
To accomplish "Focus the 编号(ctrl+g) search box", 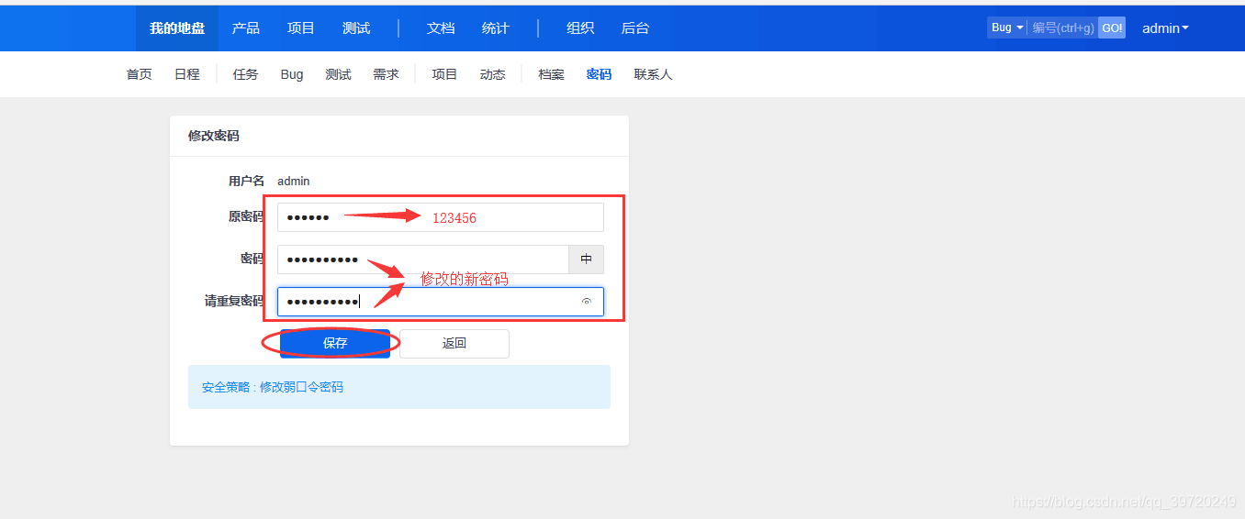I will pyautogui.click(x=1063, y=28).
